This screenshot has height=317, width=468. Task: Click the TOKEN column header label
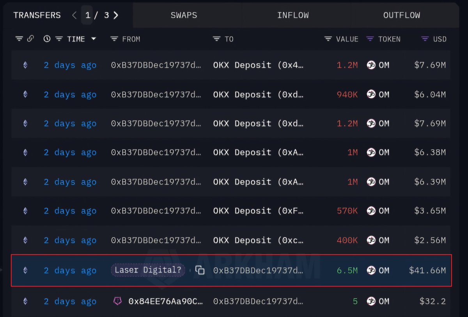pos(389,39)
